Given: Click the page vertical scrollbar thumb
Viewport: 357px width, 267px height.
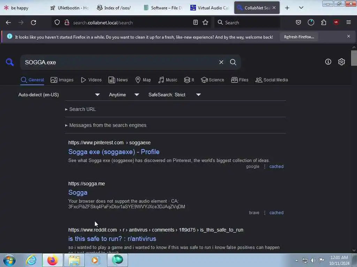Looking at the screenshot, I should click(x=354, y=58).
